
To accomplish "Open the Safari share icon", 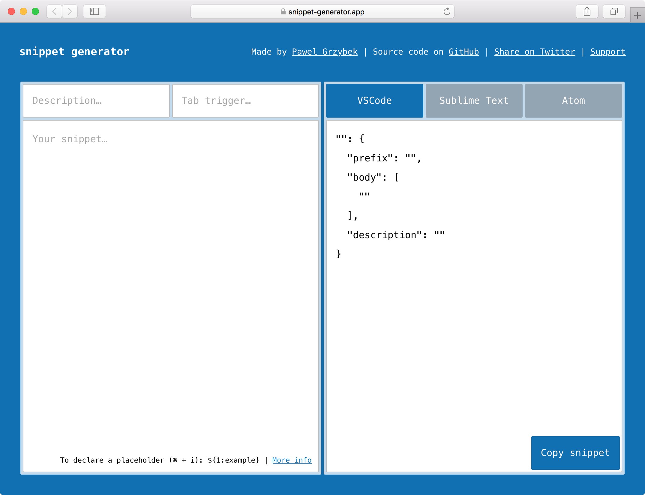I will (x=587, y=12).
